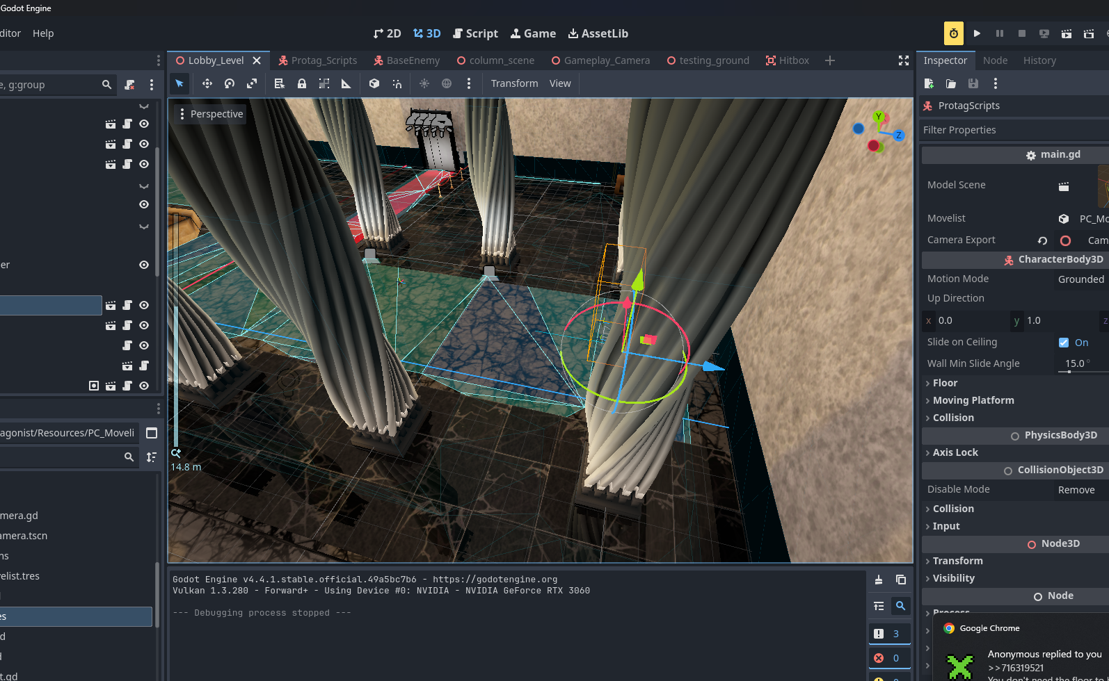
Task: Open the Script workspace
Action: coord(475,33)
